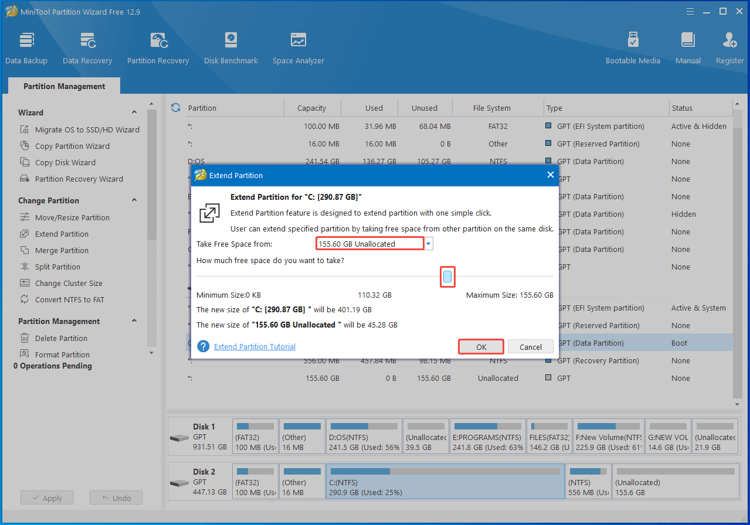Sort by File System column header
Image resolution: width=750 pixels, height=525 pixels.
pyautogui.click(x=492, y=108)
